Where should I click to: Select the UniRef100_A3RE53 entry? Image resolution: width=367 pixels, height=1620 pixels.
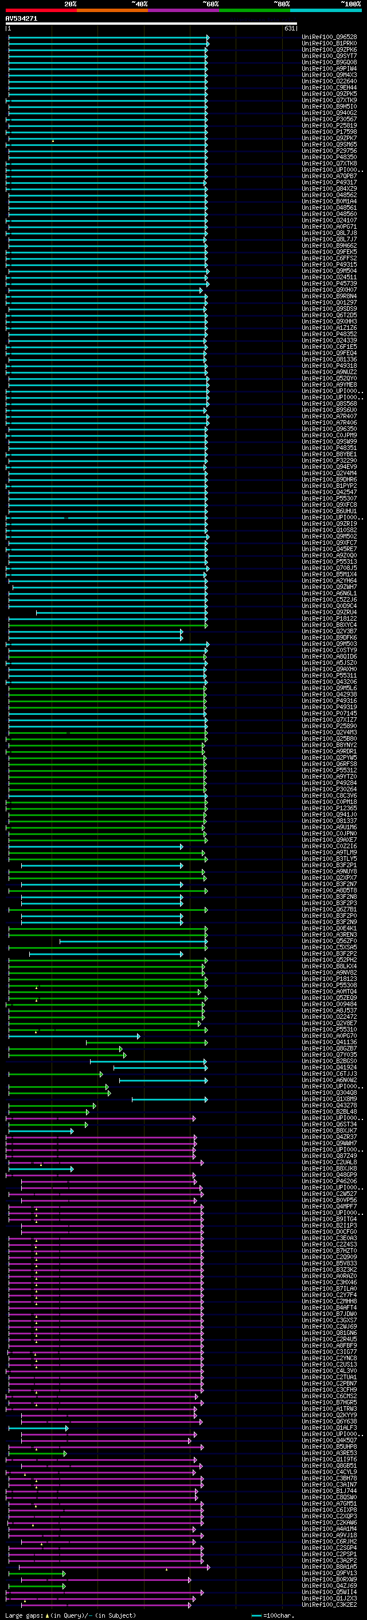[329, 1453]
